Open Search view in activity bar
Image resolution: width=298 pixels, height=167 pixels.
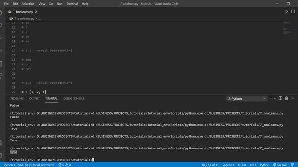1,25
